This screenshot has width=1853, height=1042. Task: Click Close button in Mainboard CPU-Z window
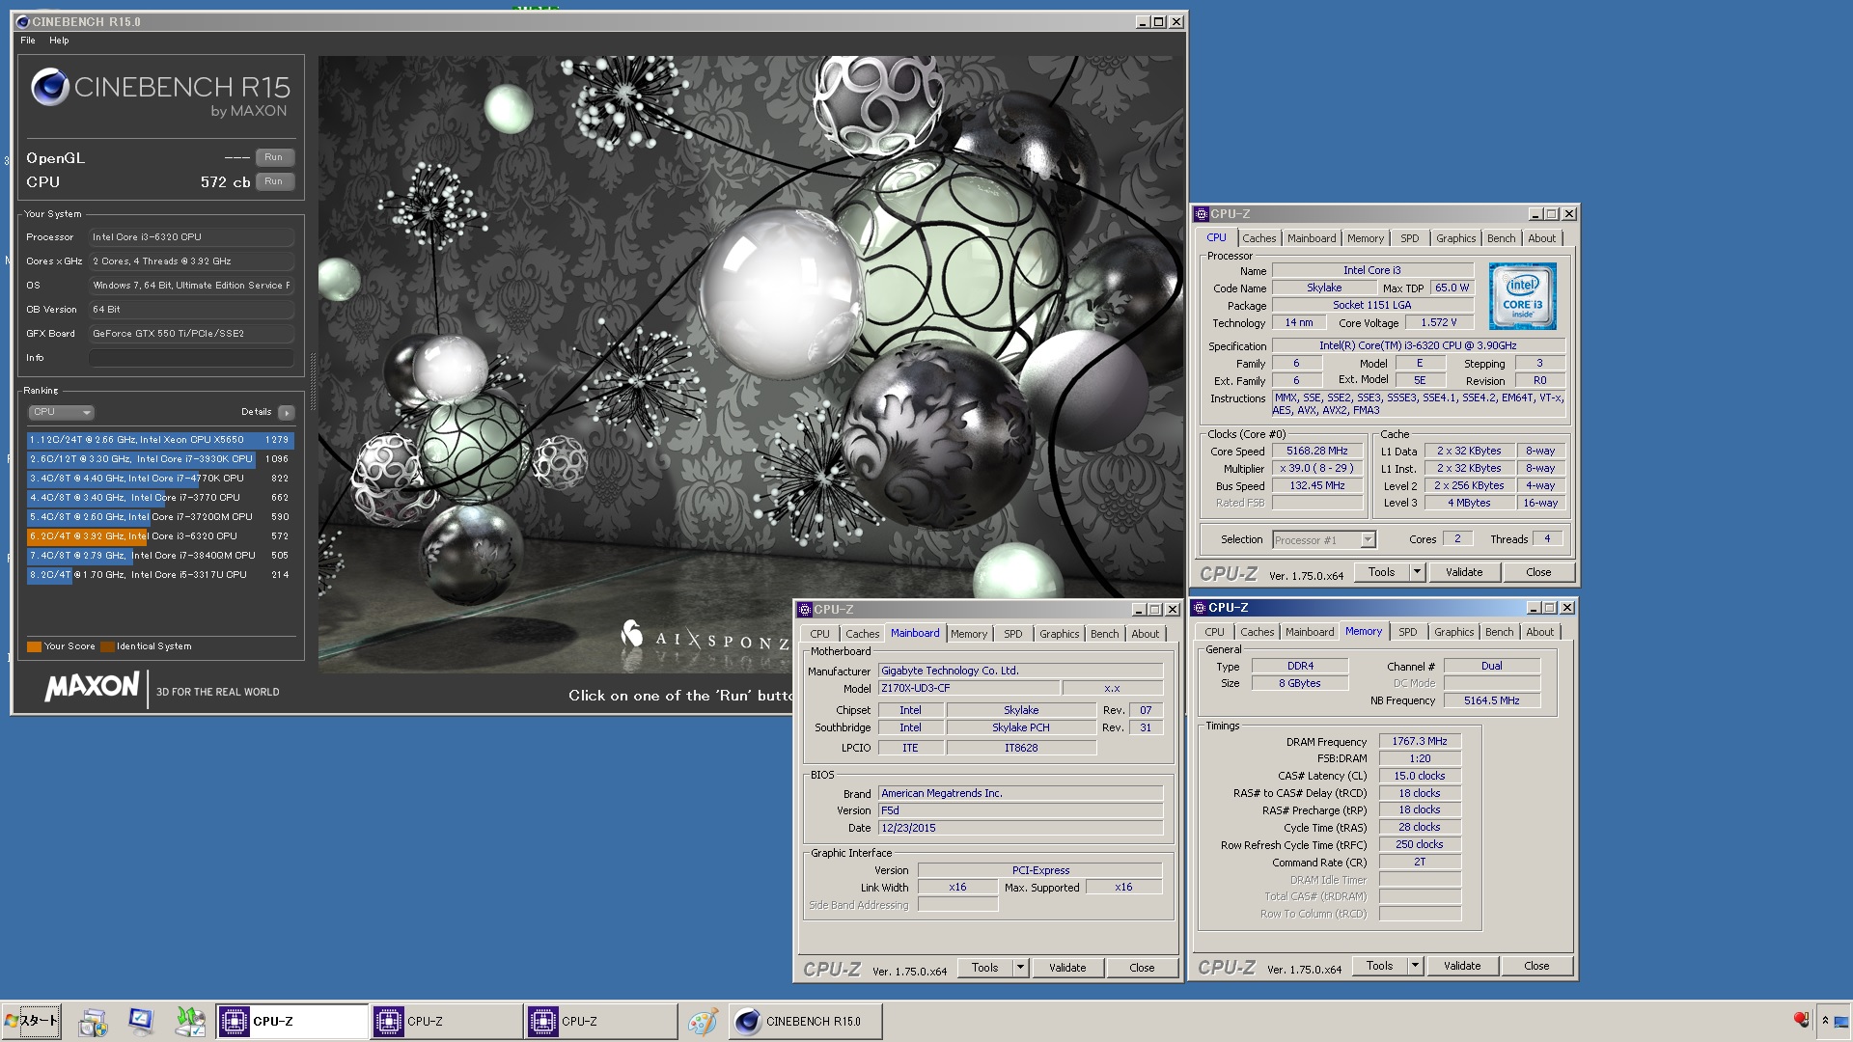point(1142,968)
